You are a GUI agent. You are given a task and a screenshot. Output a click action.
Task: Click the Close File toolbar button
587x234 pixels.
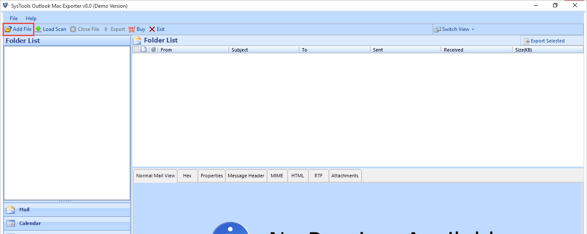85,29
